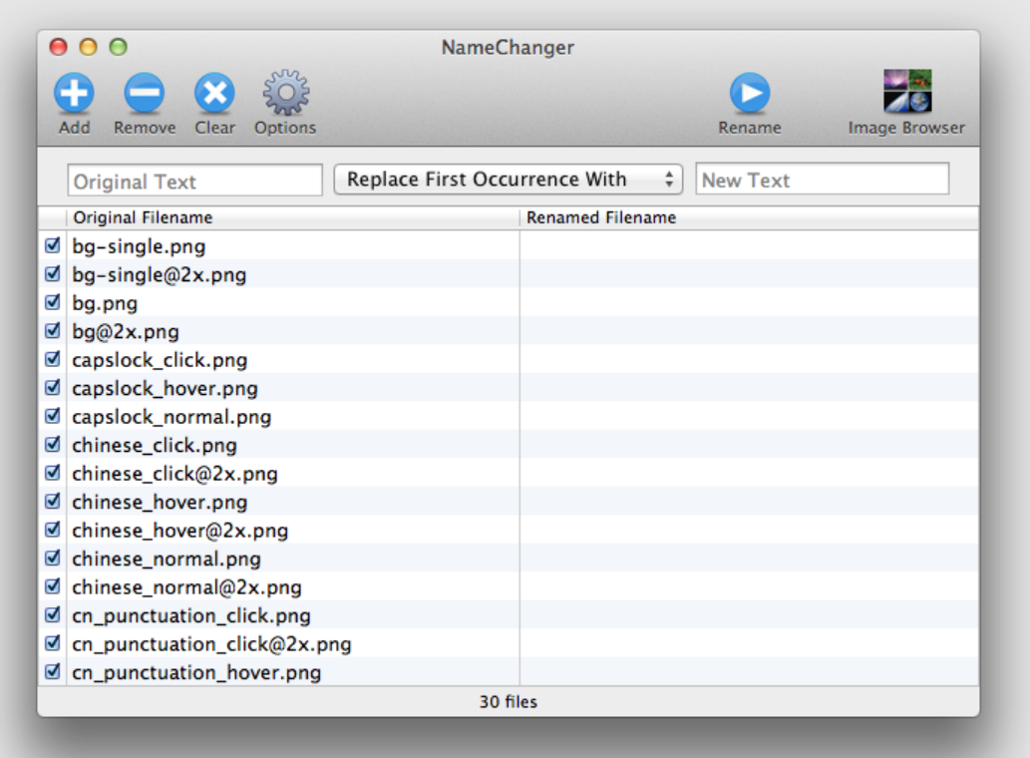The width and height of the screenshot is (1030, 758).
Task: Click the Original Text input field
Action: pyautogui.click(x=195, y=181)
